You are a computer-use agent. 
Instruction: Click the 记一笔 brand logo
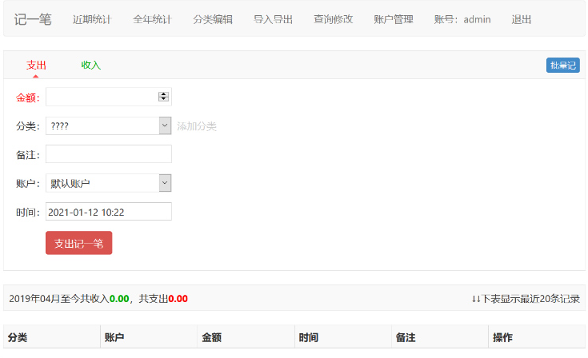pos(33,19)
